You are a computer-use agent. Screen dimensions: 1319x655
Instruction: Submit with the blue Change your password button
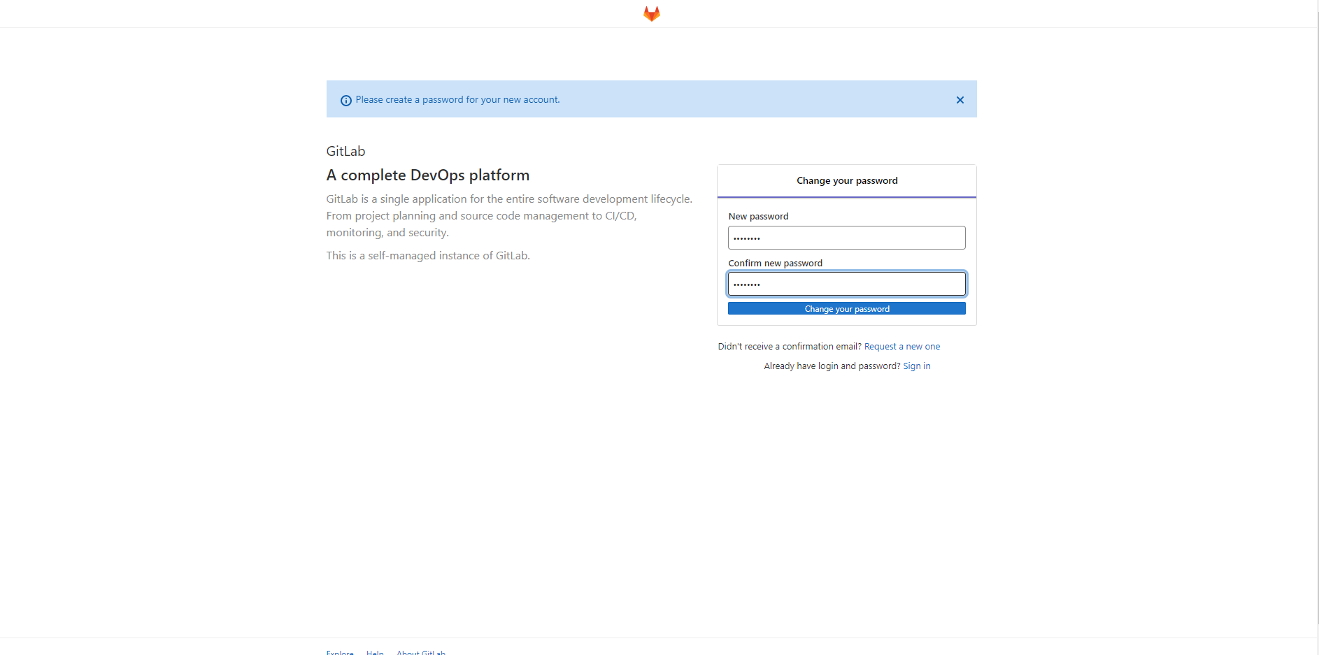[847, 309]
